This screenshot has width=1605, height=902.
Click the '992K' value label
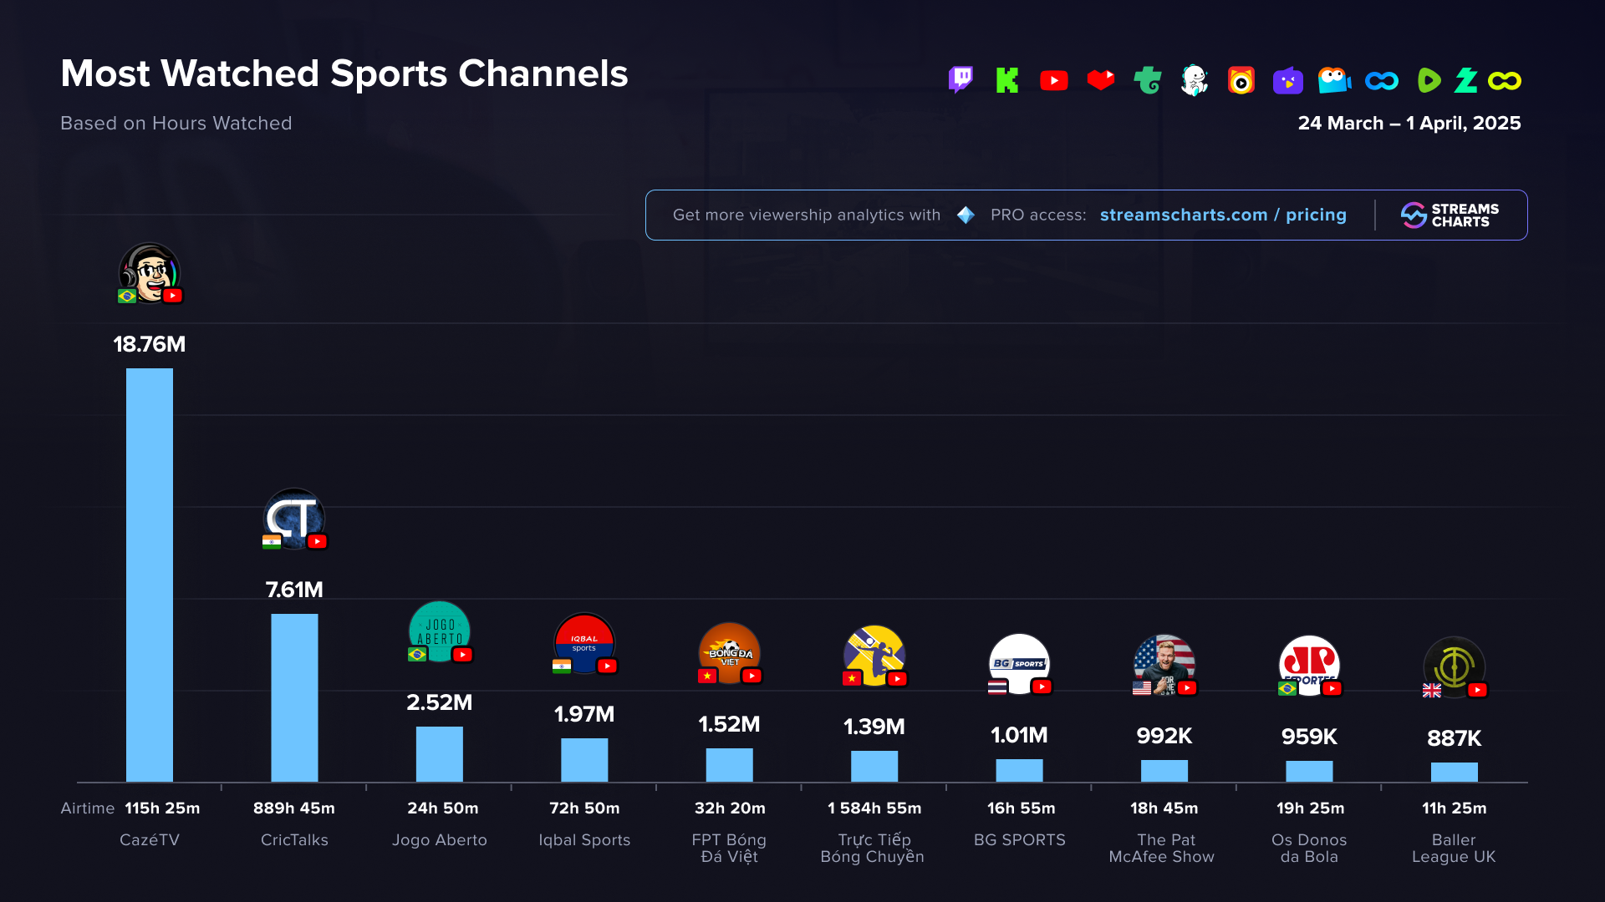(1164, 736)
